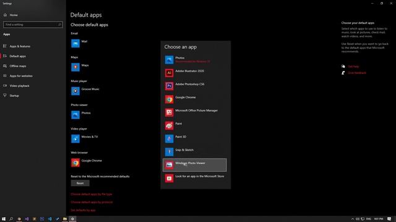Image resolution: width=396 pixels, height=222 pixels.
Task: Choose Windows Photo Viewer
Action: [194, 165]
